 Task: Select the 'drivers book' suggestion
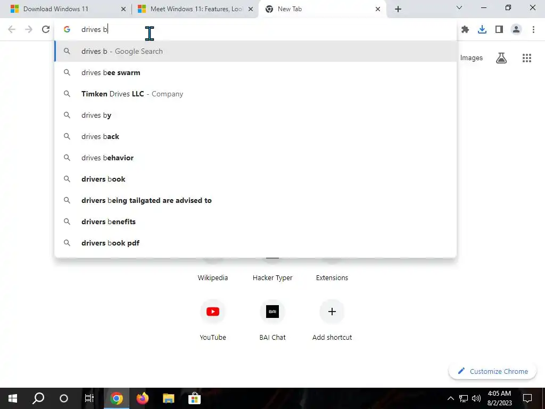tap(255, 179)
